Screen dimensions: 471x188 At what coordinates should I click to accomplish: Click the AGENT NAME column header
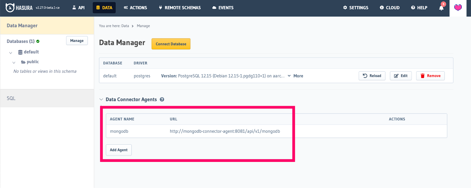122,119
